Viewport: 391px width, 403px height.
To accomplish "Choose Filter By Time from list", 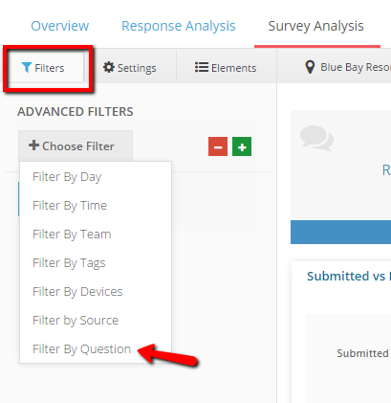I will (70, 205).
